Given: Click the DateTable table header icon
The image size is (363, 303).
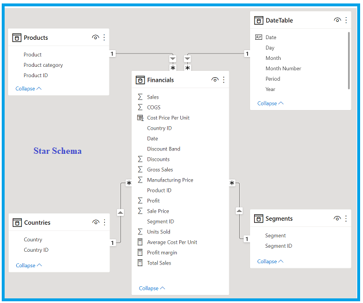Looking at the screenshot, I should [x=259, y=20].
